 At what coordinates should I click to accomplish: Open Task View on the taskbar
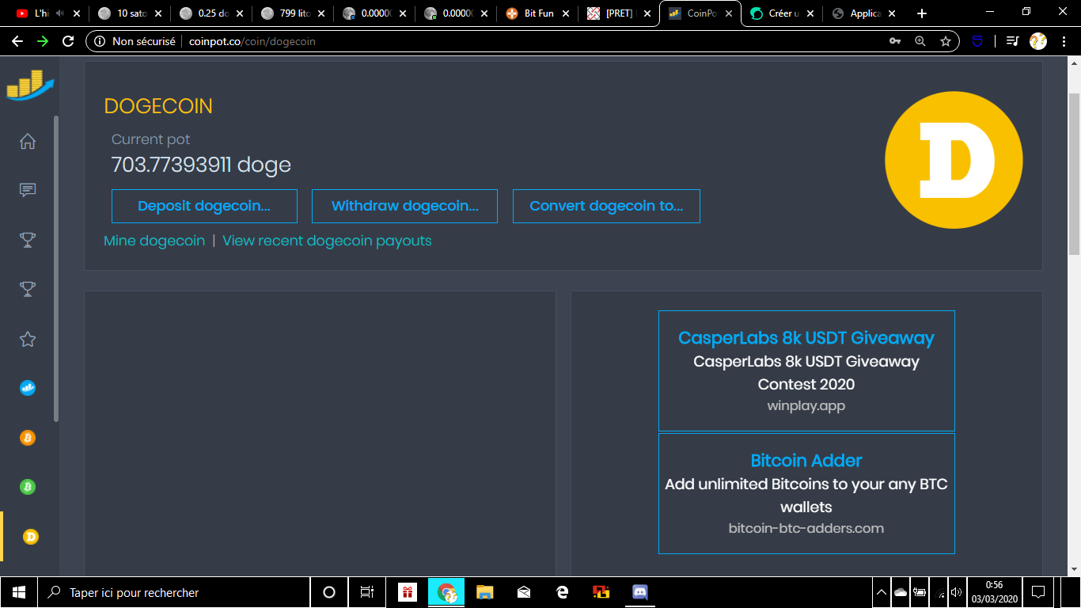click(x=366, y=592)
